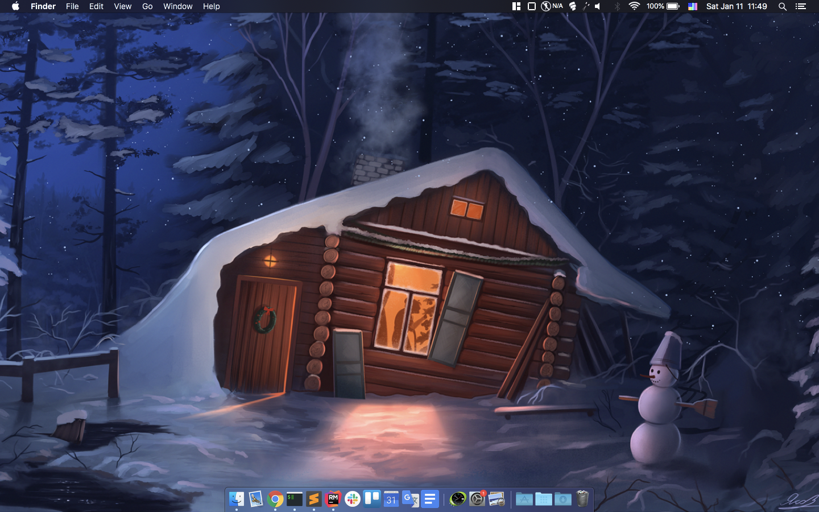Open the Window menu in menu bar
Image resolution: width=819 pixels, height=512 pixels.
[x=177, y=6]
